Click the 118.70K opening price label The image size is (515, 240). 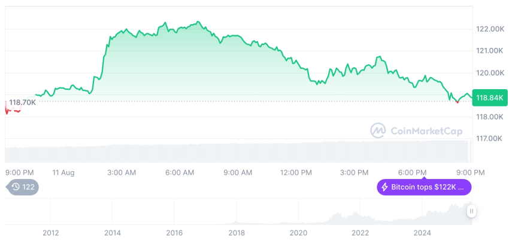pos(22,102)
